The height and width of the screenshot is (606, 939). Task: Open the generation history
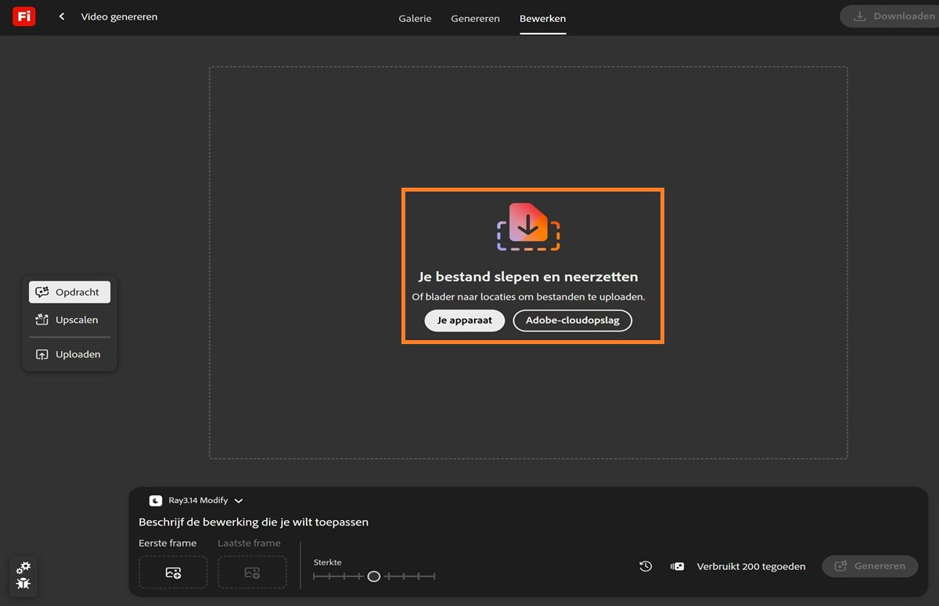[x=645, y=565]
